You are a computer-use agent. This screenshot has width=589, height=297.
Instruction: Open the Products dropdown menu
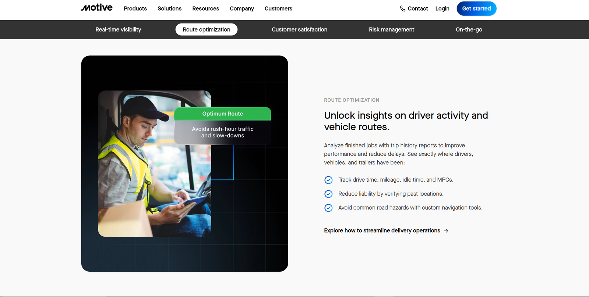point(135,8)
